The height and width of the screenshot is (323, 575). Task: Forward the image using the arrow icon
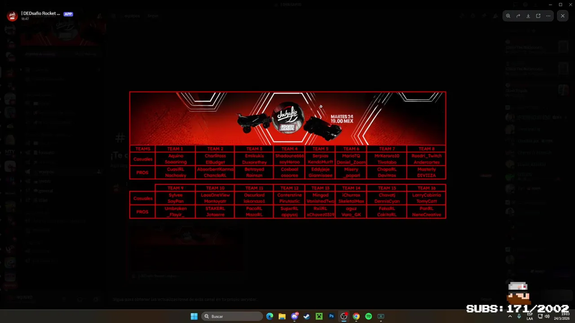pos(518,16)
